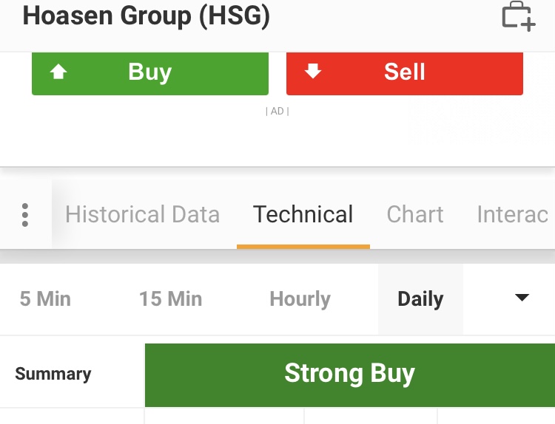Tap the Strong Buy summary bar

(349, 374)
